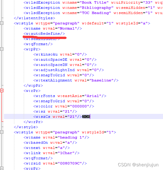Click the lsdException "TOC Heading" line
163x170 pixels.
[x=93, y=13]
